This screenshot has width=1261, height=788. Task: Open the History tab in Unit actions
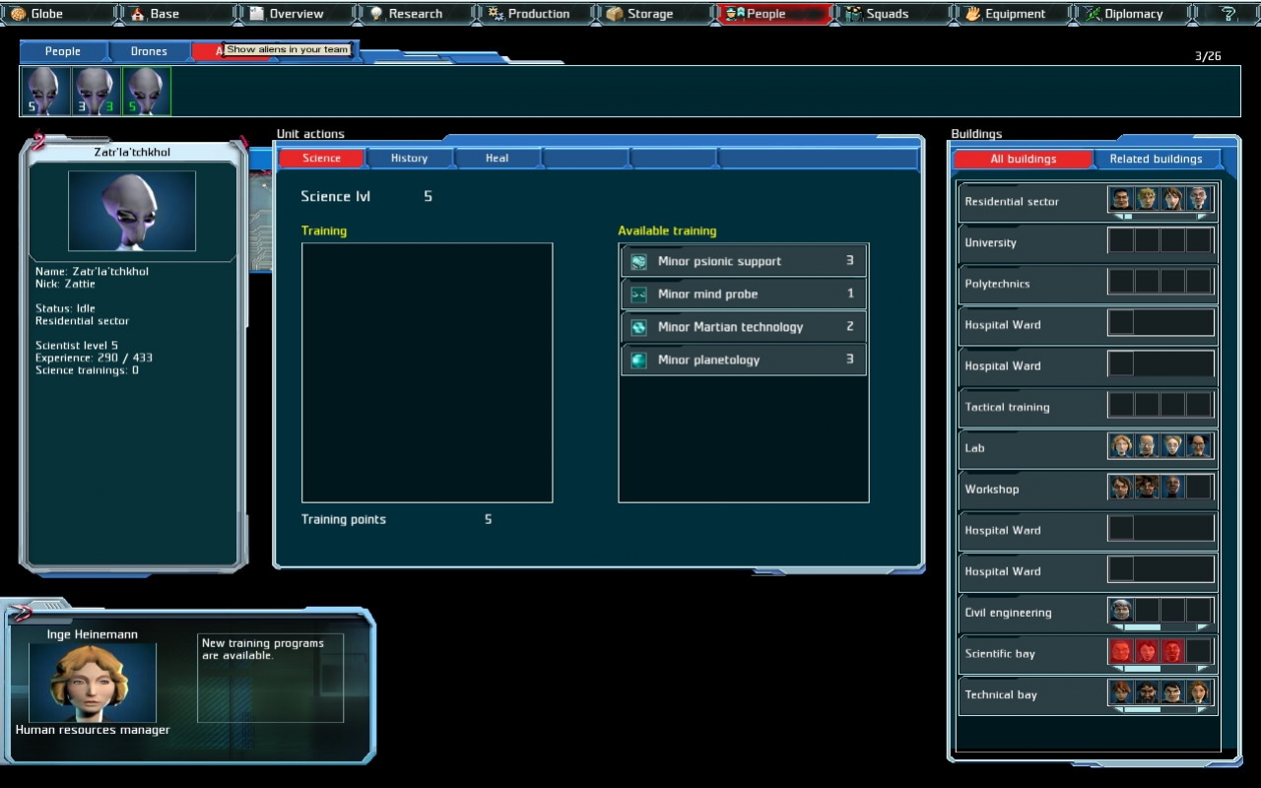point(409,158)
